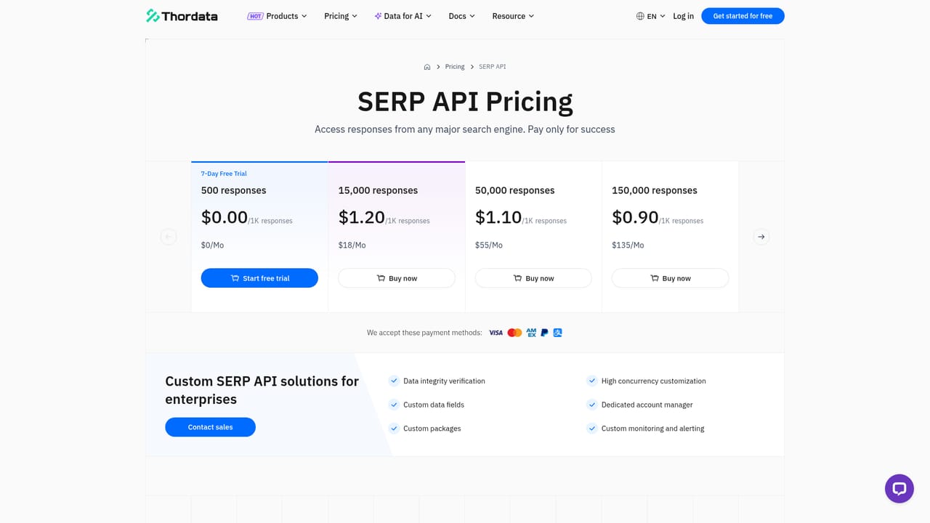Buy the 150,000 responses plan

pos(670,278)
